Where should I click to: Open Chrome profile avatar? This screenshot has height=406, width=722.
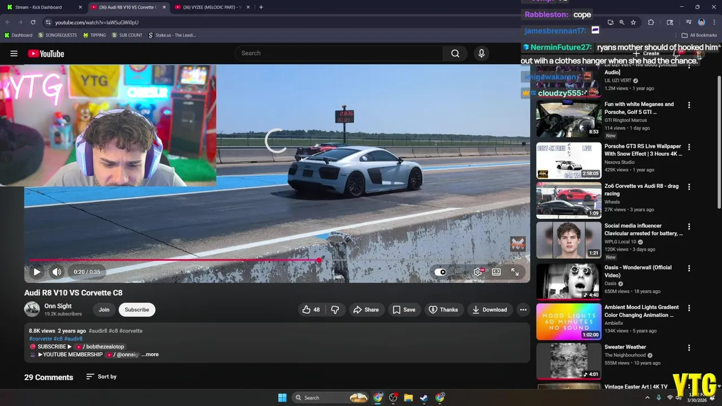point(702,23)
